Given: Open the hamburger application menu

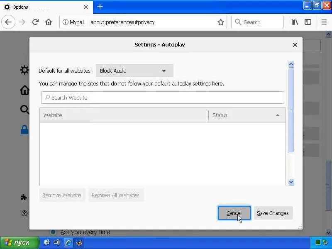Looking at the screenshot, I should click(x=324, y=22).
